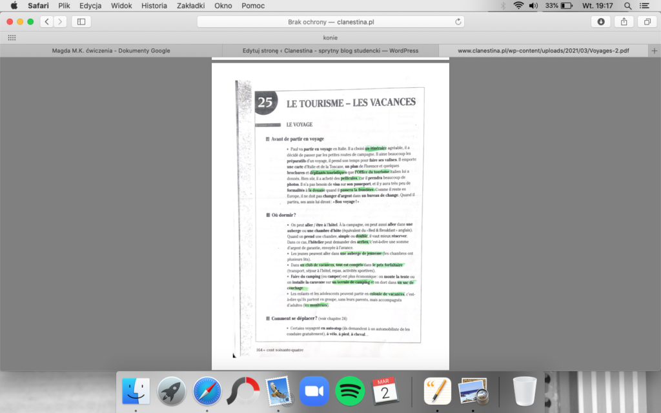Open the Notification Center list icon
Image resolution: width=661 pixels, height=413 pixels.
(x=644, y=5)
